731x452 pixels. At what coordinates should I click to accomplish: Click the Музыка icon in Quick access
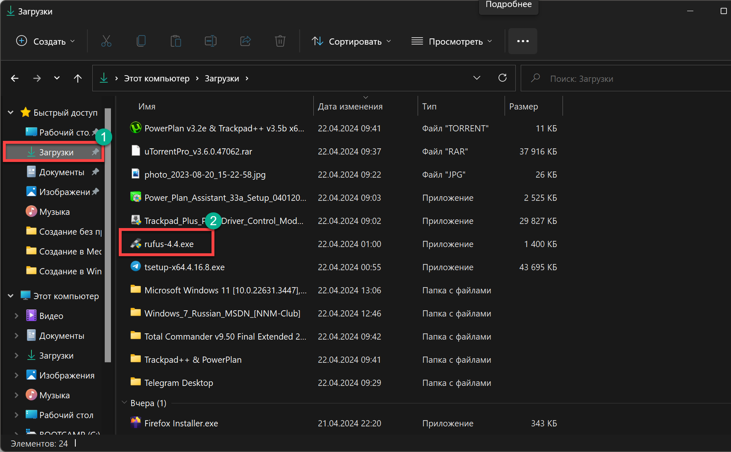coord(31,211)
